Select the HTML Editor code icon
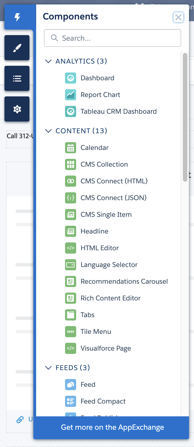Image resolution: width=194 pixels, height=447 pixels. point(71,248)
